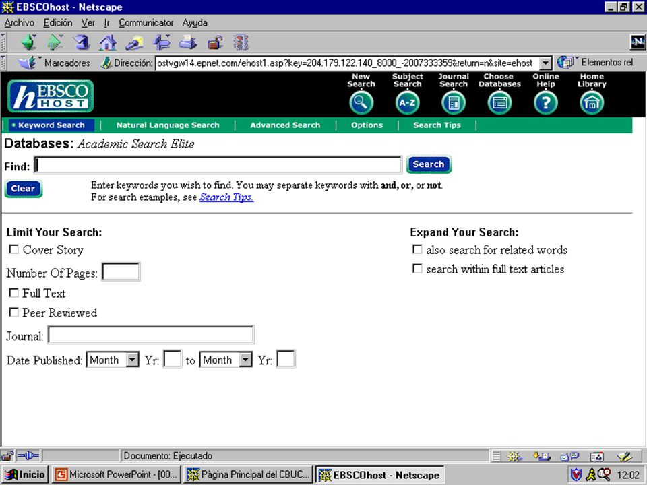Viewport: 647px width, 485px height.
Task: Open Security padlock toolbar icon
Action: tap(215, 42)
